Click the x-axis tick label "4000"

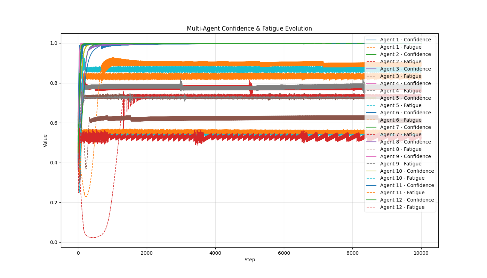pos(215,253)
